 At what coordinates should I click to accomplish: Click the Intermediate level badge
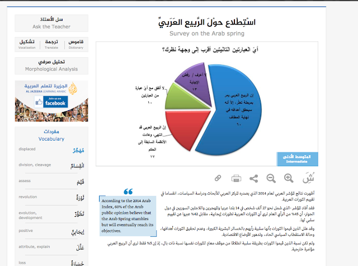point(297,159)
